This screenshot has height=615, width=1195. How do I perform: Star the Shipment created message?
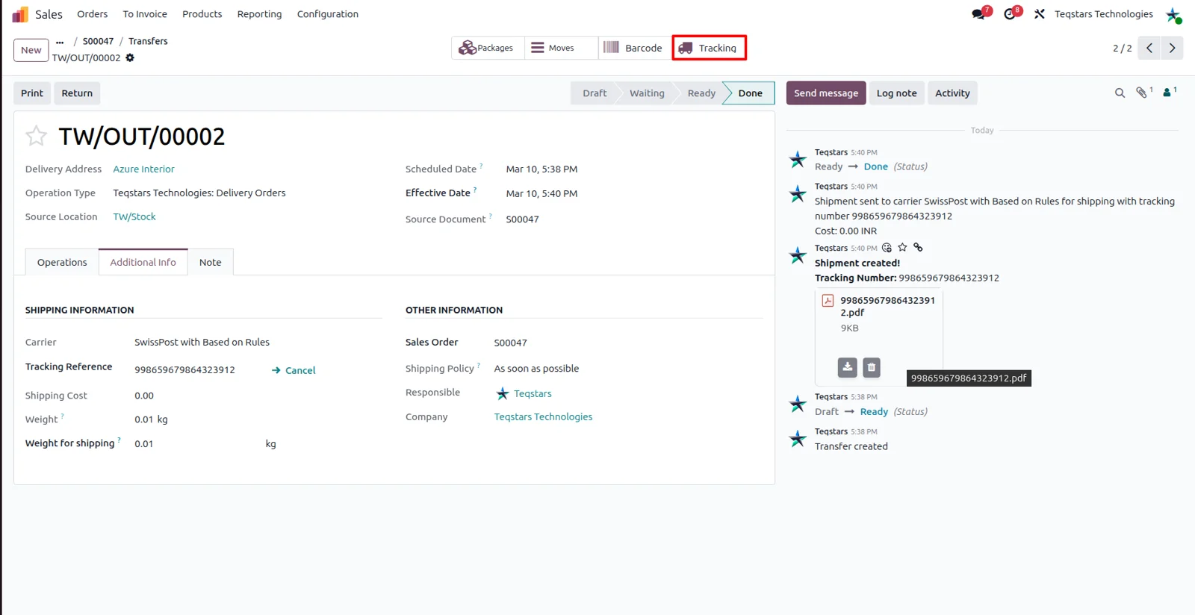902,248
